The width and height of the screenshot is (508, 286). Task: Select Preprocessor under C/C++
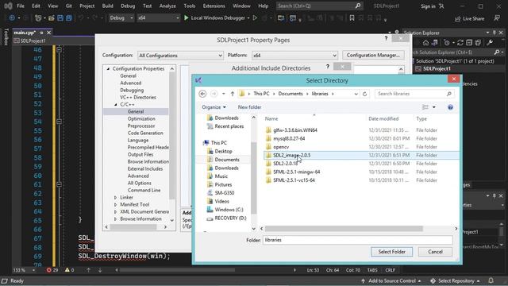(141, 126)
